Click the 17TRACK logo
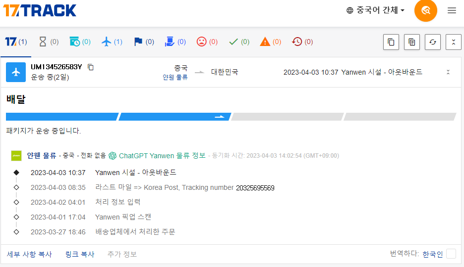 40,10
